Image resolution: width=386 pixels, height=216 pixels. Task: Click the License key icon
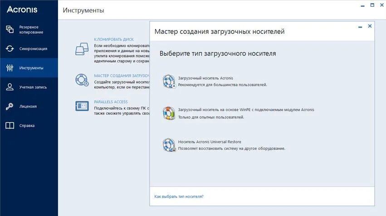click(x=10, y=106)
